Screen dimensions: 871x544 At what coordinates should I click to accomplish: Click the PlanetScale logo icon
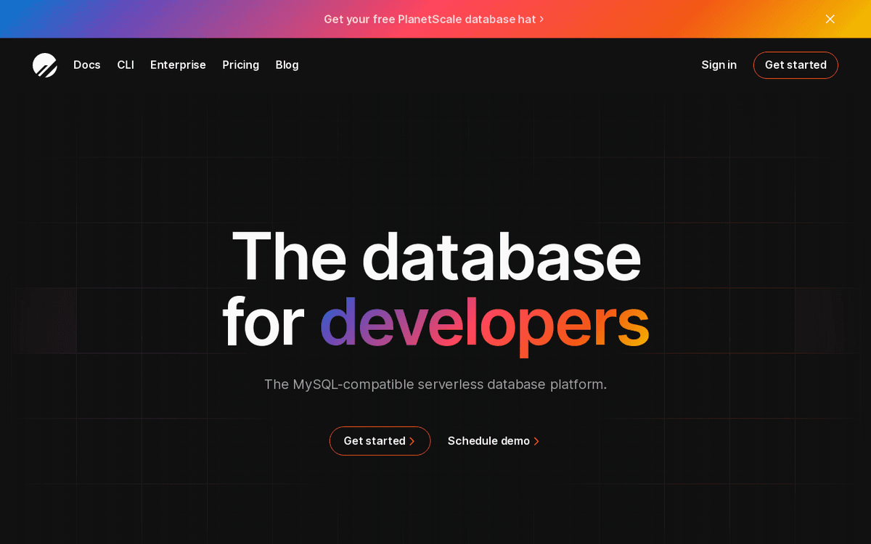[45, 65]
